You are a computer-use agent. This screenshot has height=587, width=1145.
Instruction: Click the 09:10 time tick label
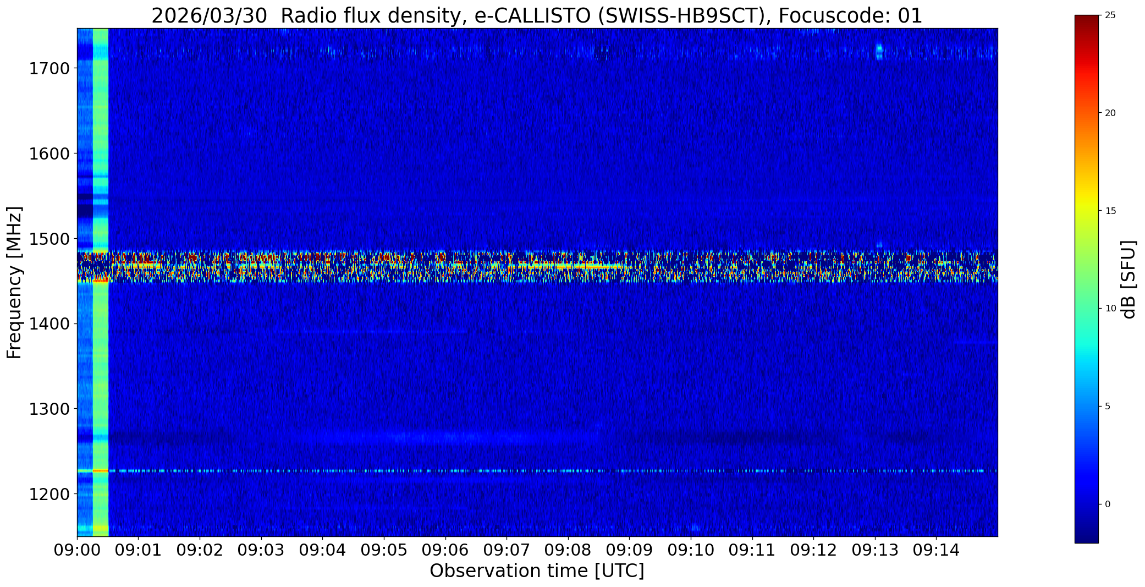click(691, 550)
